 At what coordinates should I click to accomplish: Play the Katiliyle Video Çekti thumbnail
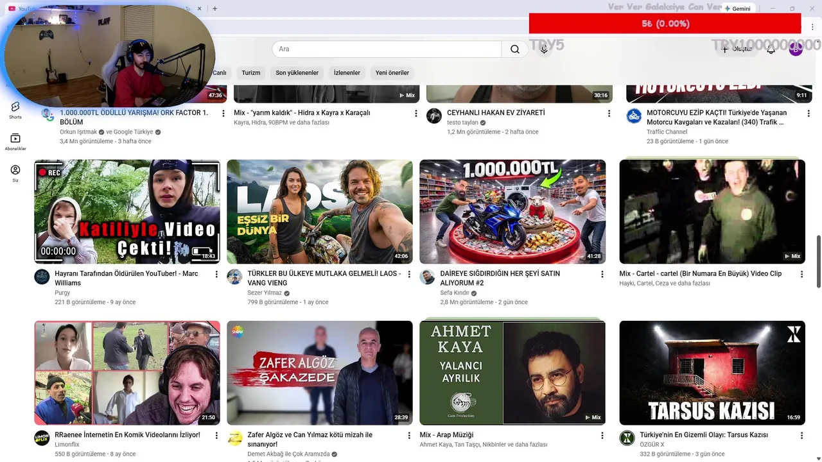127,212
